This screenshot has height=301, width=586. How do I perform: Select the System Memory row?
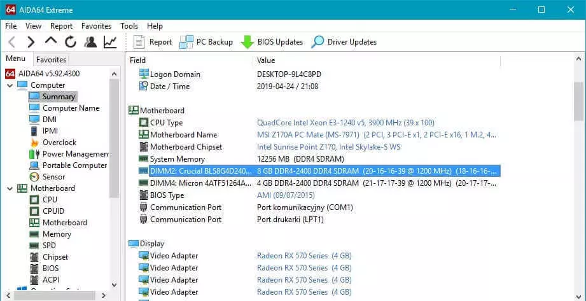click(x=319, y=159)
